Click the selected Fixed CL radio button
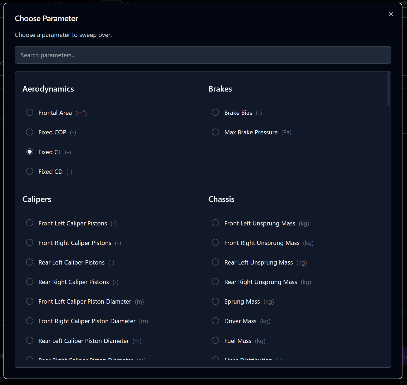 tap(30, 152)
